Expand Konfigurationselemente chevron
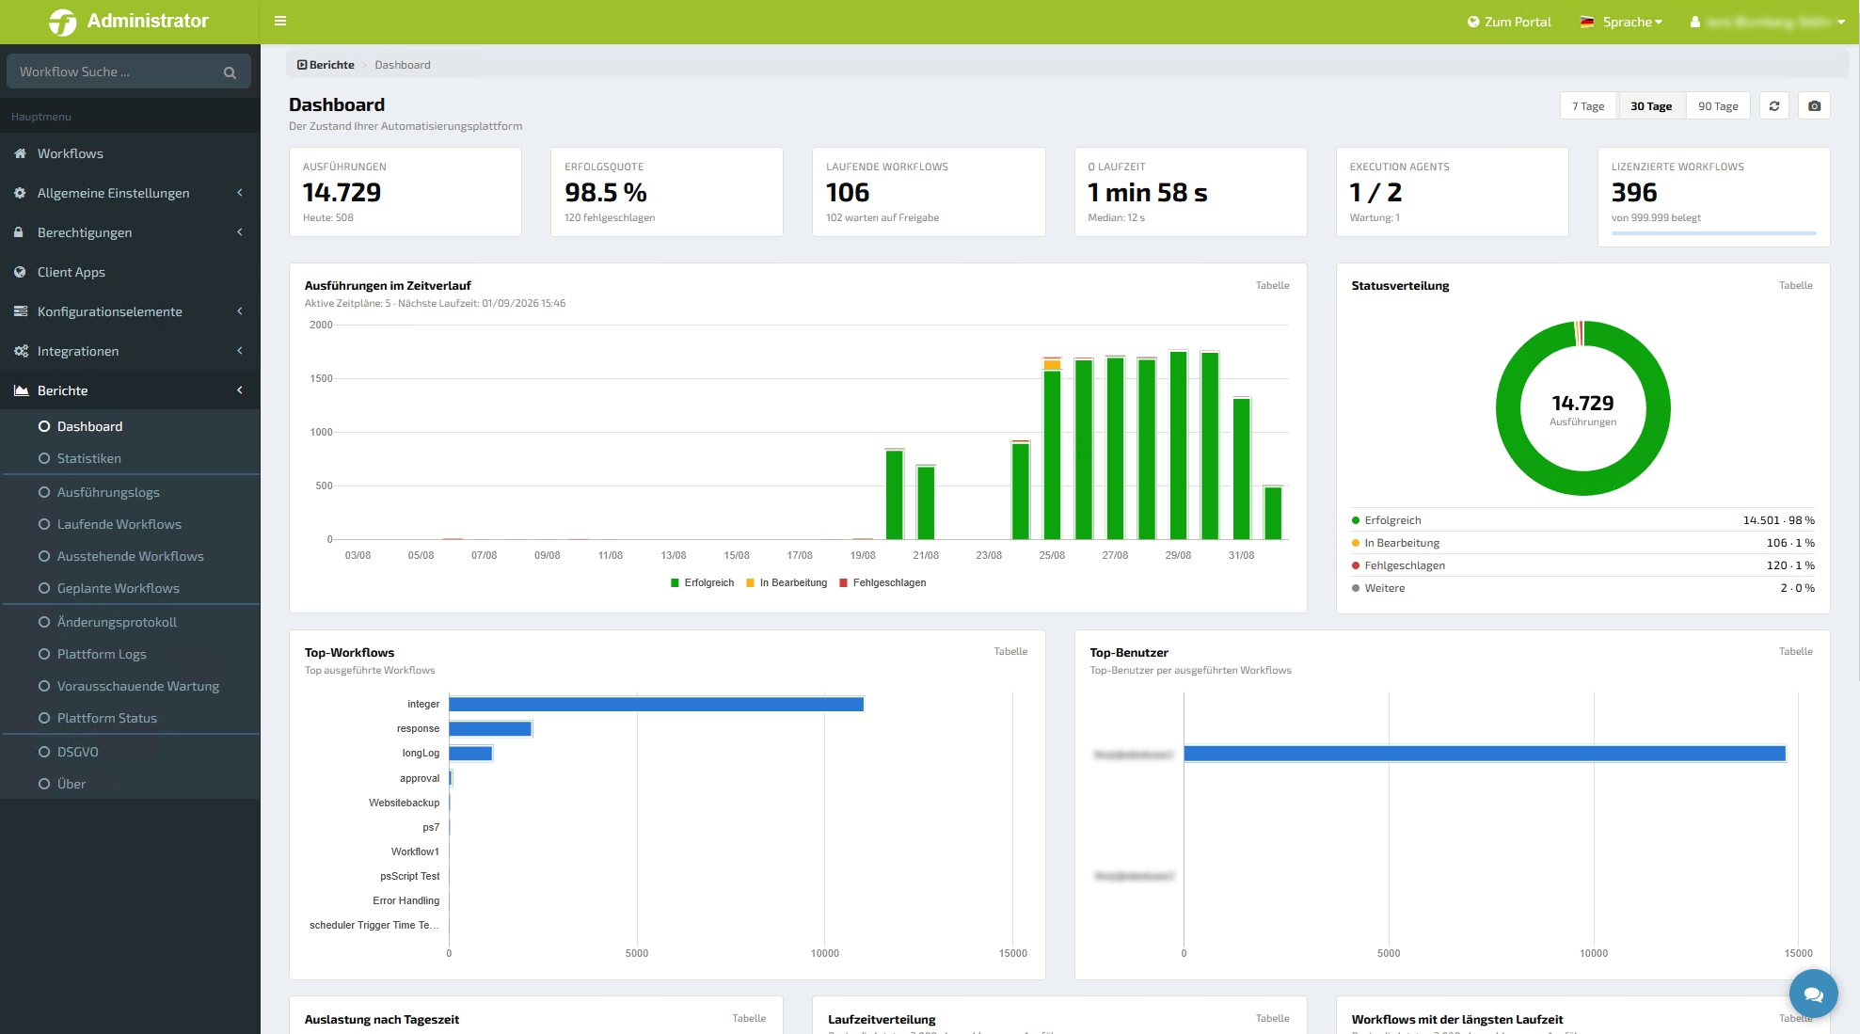Viewport: 1860px width, 1034px height. point(240,311)
